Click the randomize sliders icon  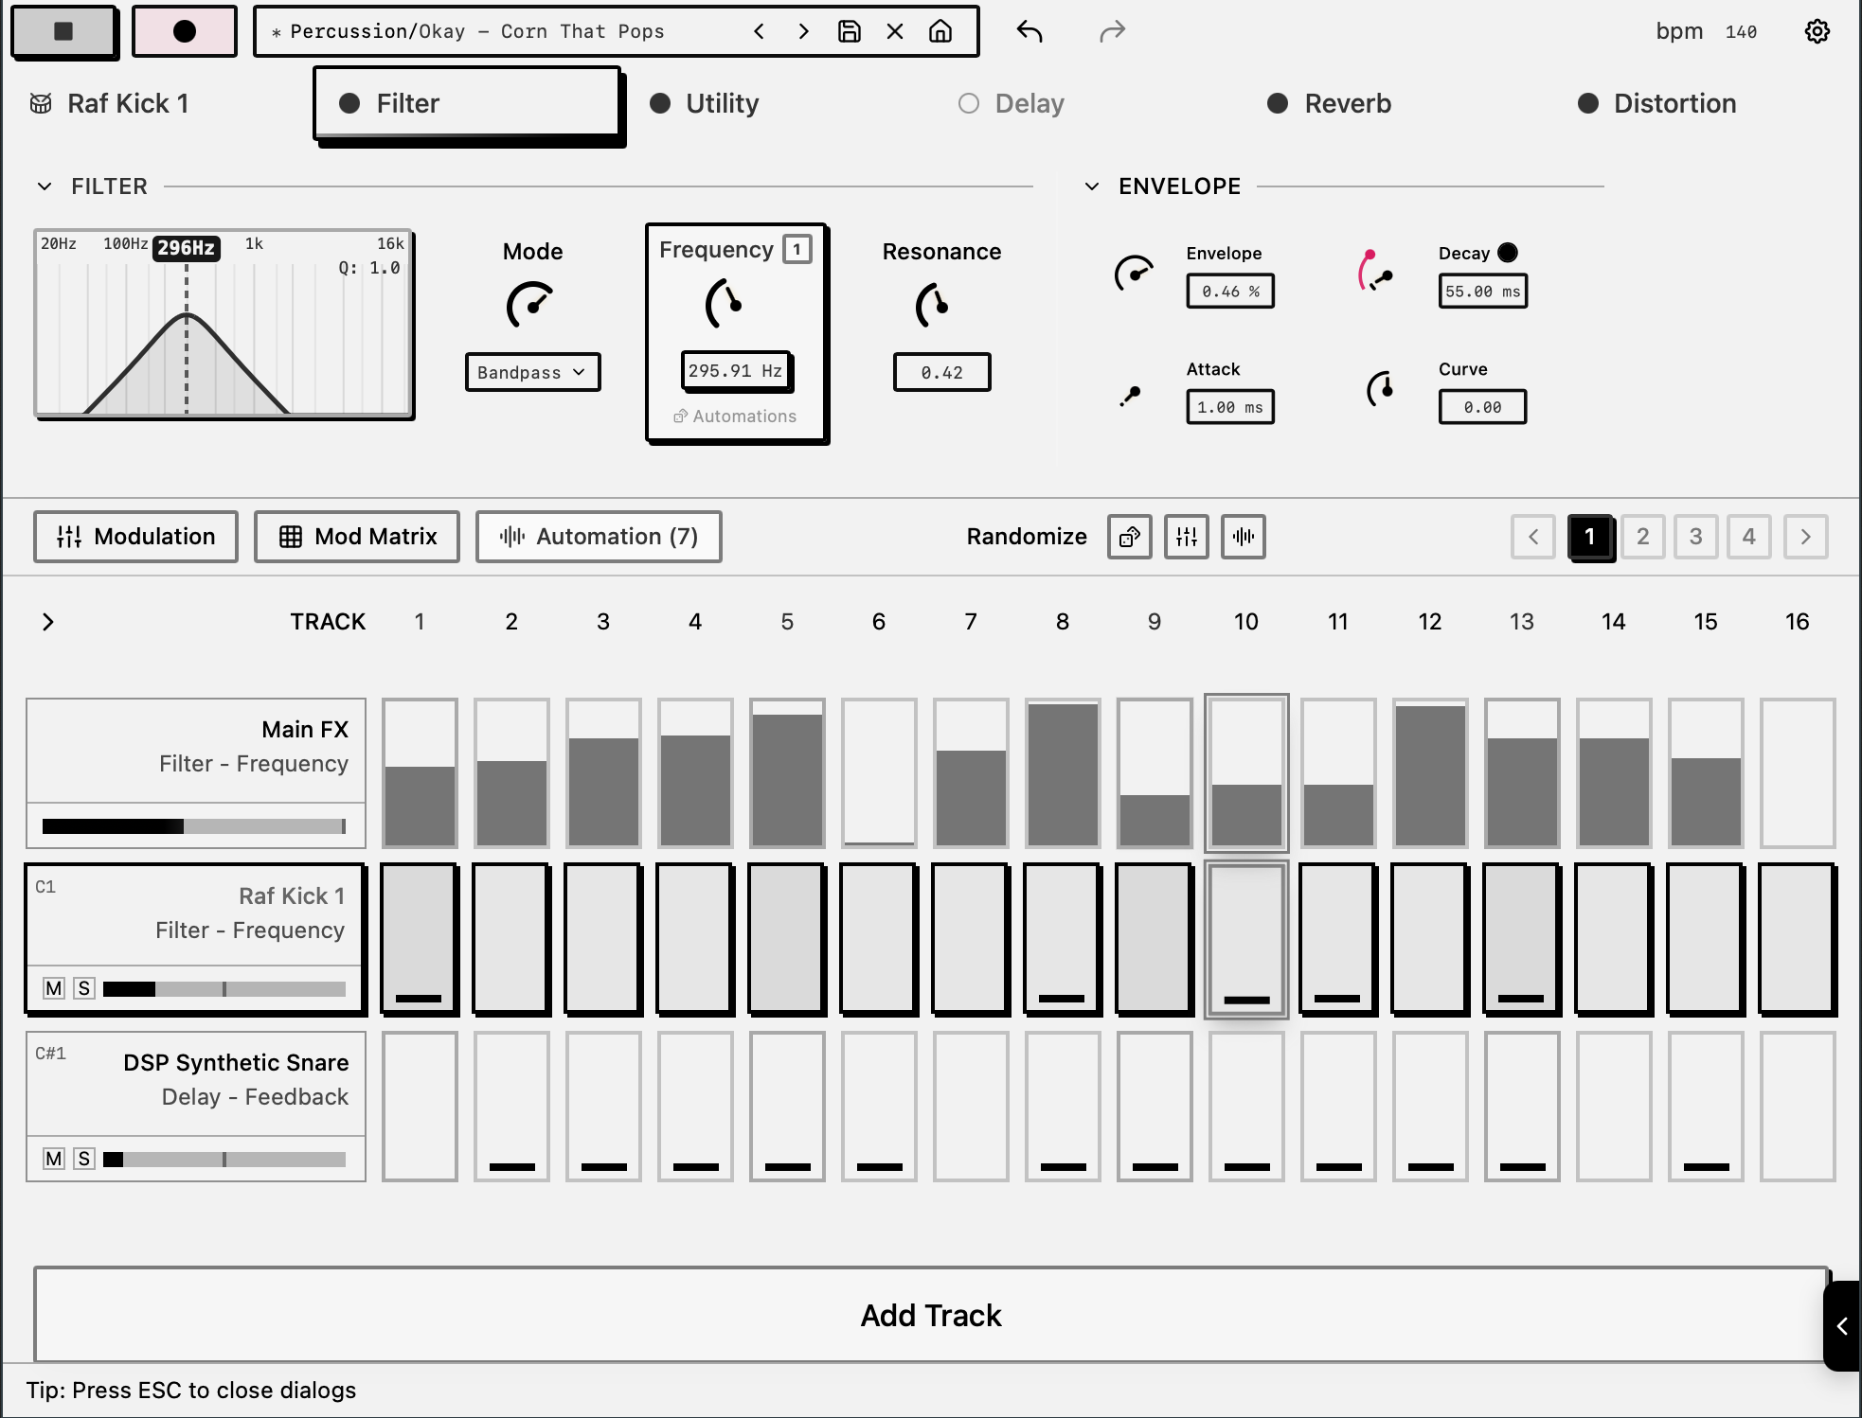click(x=1186, y=537)
